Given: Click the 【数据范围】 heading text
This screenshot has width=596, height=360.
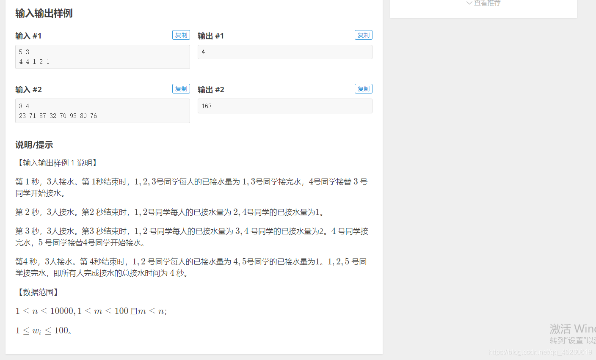Looking at the screenshot, I should (x=36, y=292).
